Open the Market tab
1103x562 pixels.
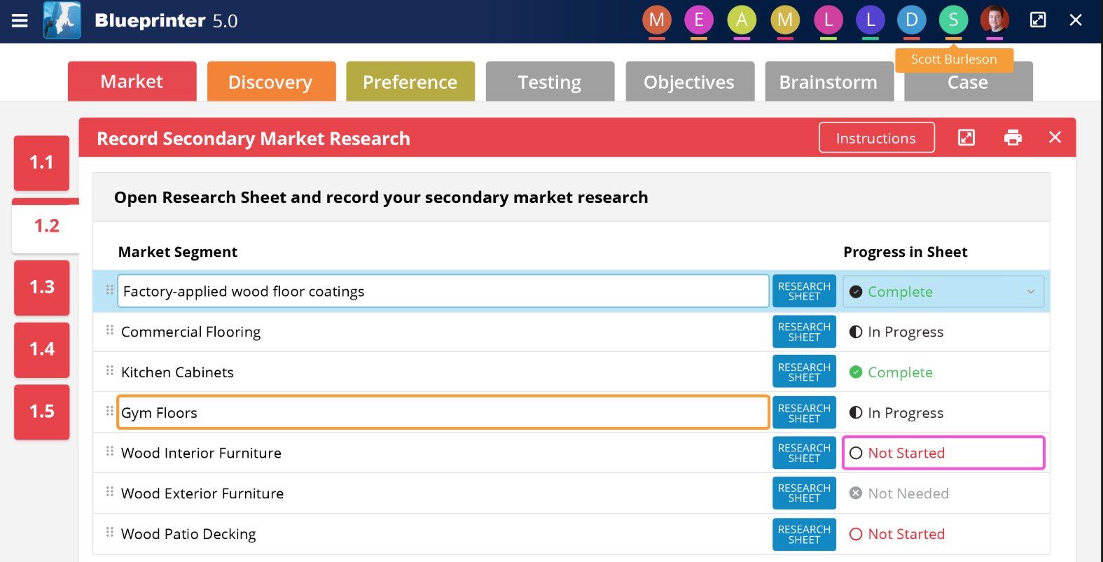tap(132, 81)
